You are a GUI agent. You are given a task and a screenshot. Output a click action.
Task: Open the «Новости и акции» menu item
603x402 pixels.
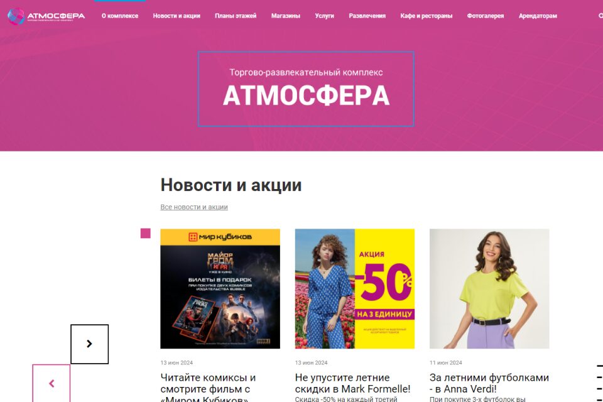[x=177, y=16]
